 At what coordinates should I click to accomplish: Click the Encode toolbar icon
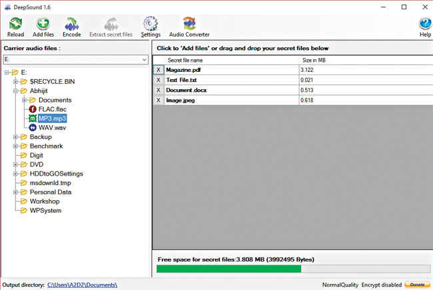click(71, 24)
